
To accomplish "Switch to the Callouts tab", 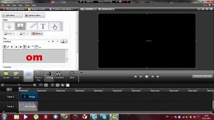I will coord(28,76).
